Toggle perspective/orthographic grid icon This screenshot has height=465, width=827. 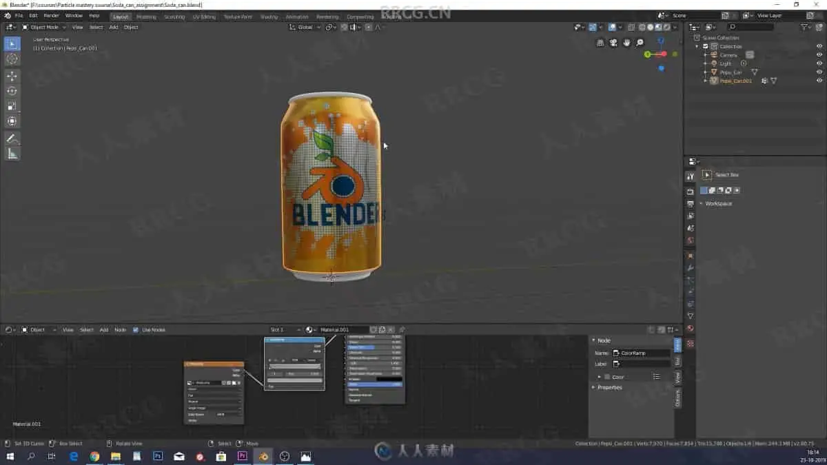(x=600, y=43)
